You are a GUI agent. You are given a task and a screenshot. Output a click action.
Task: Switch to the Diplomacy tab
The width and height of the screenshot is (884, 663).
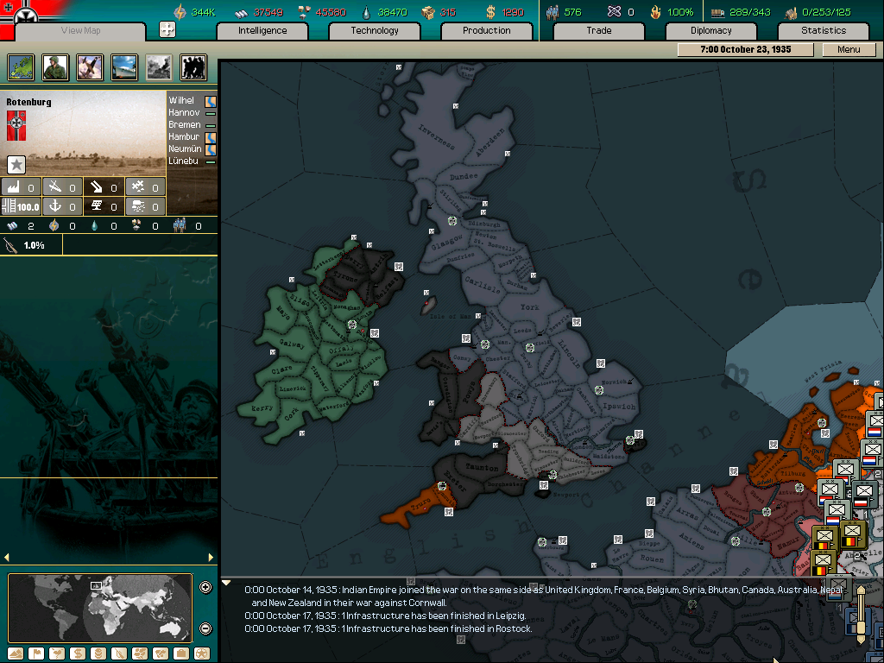coord(710,30)
